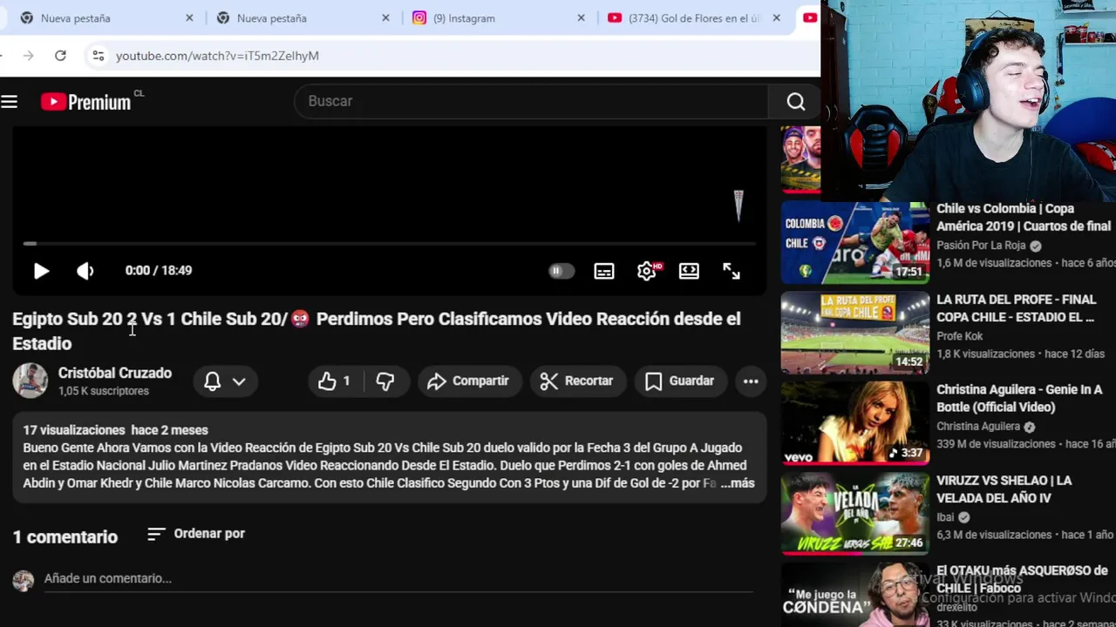This screenshot has height=627, width=1116.
Task: Open Christina Aguilera Genie thumbnail
Action: click(855, 424)
